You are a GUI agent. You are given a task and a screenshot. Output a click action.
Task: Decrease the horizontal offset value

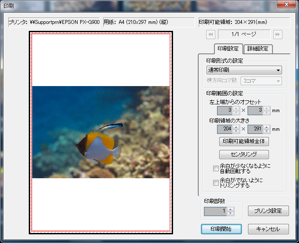pos(236,113)
